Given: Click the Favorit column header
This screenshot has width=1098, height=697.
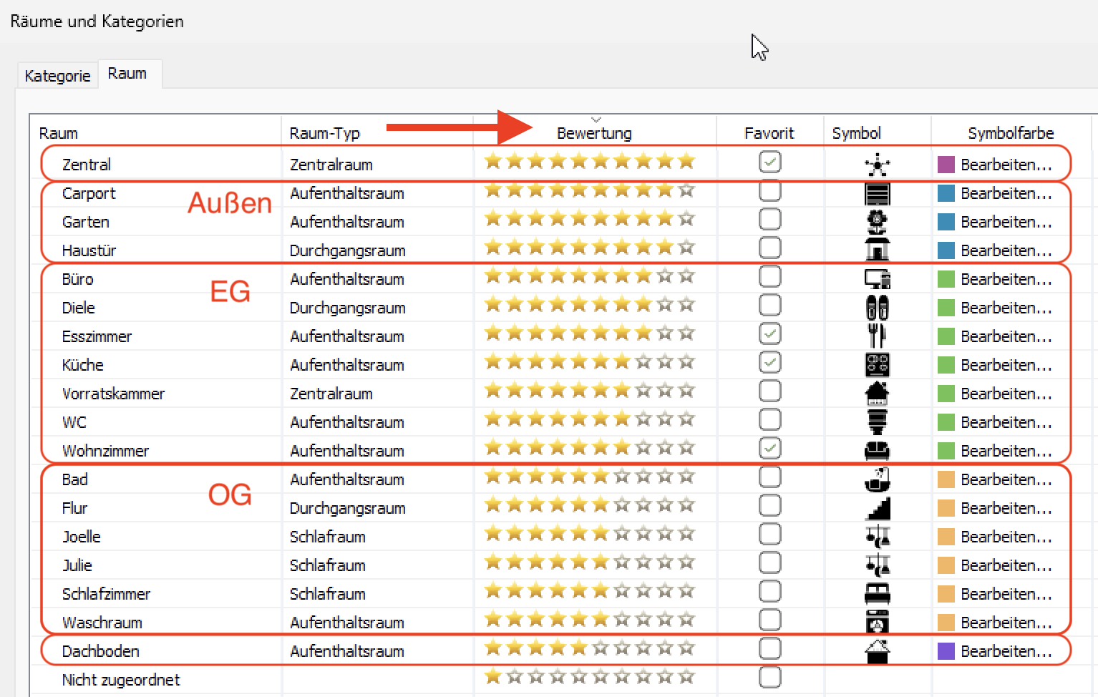Looking at the screenshot, I should pyautogui.click(x=769, y=133).
